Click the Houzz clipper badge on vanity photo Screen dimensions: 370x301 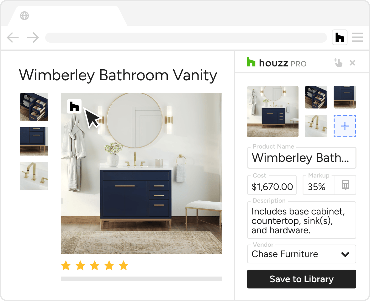pos(74,106)
